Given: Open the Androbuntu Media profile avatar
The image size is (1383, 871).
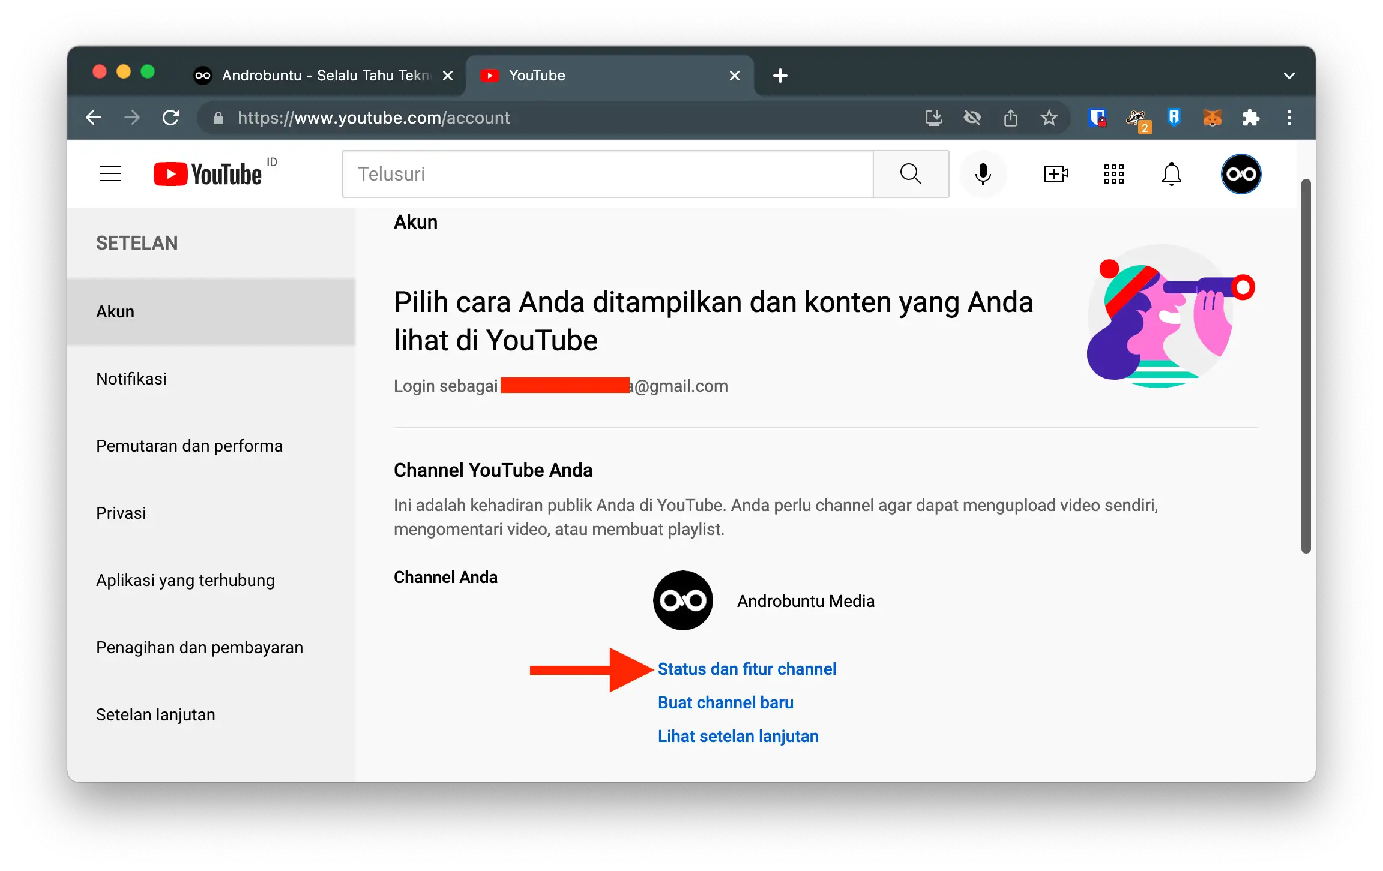Looking at the screenshot, I should pos(1241,174).
